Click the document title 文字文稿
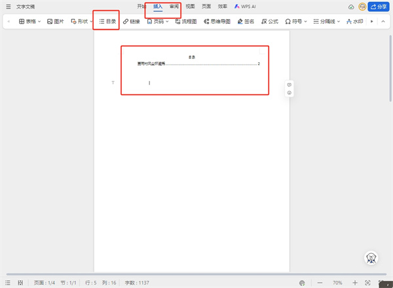 pyautogui.click(x=26, y=7)
